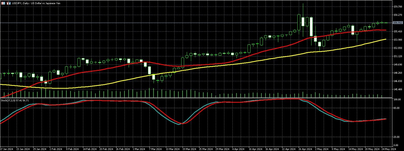Click the '10 Apr 2024' date label
This screenshot has width=404, height=151.
point(255,149)
